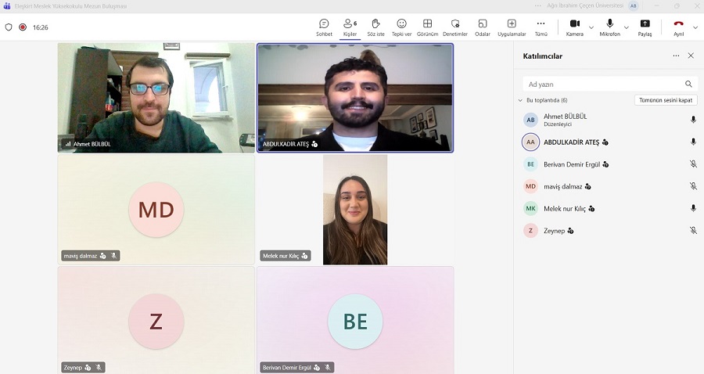The height and width of the screenshot is (374, 704).
Task: Toggle the Kamera on or off
Action: (574, 27)
